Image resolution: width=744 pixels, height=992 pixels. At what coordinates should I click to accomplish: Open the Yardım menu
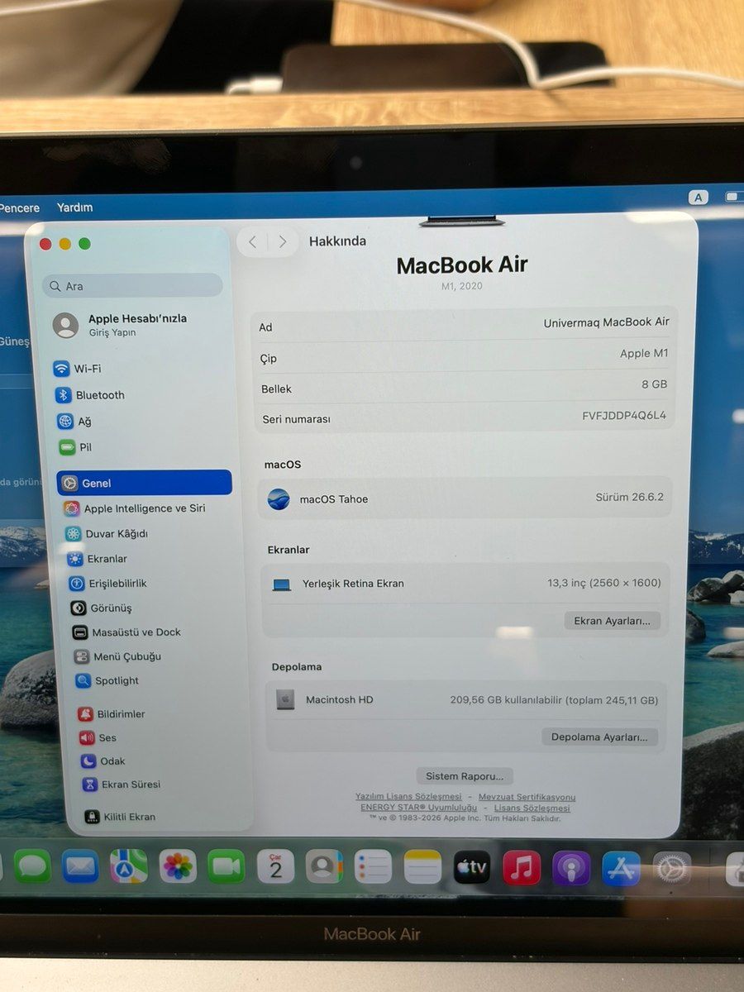tap(74, 207)
